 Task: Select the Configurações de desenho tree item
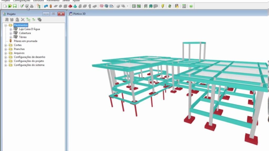coord(29,57)
